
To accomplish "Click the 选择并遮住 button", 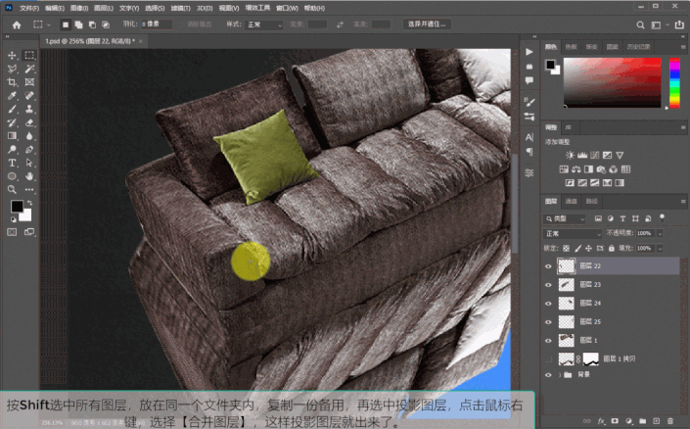I will (x=427, y=24).
